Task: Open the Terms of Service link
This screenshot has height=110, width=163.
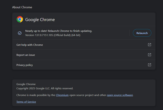Action: click(26, 102)
